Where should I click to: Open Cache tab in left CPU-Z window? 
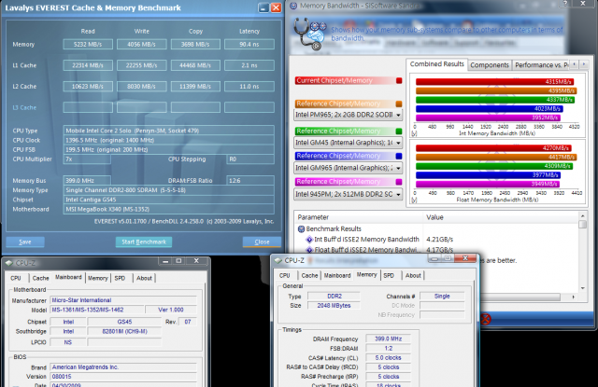point(40,278)
